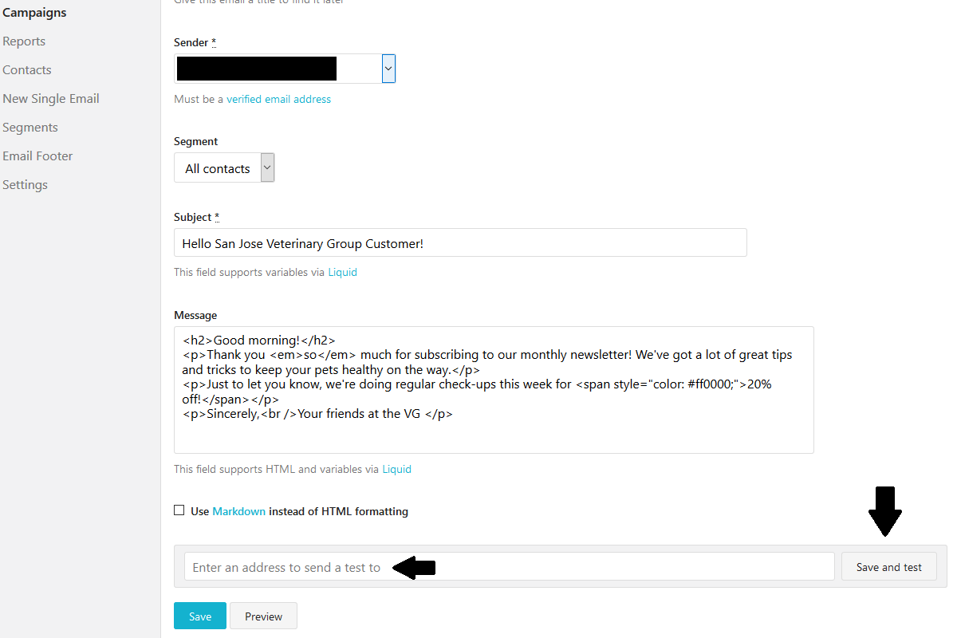Open the Email Footer section
957x638 pixels.
coord(37,156)
